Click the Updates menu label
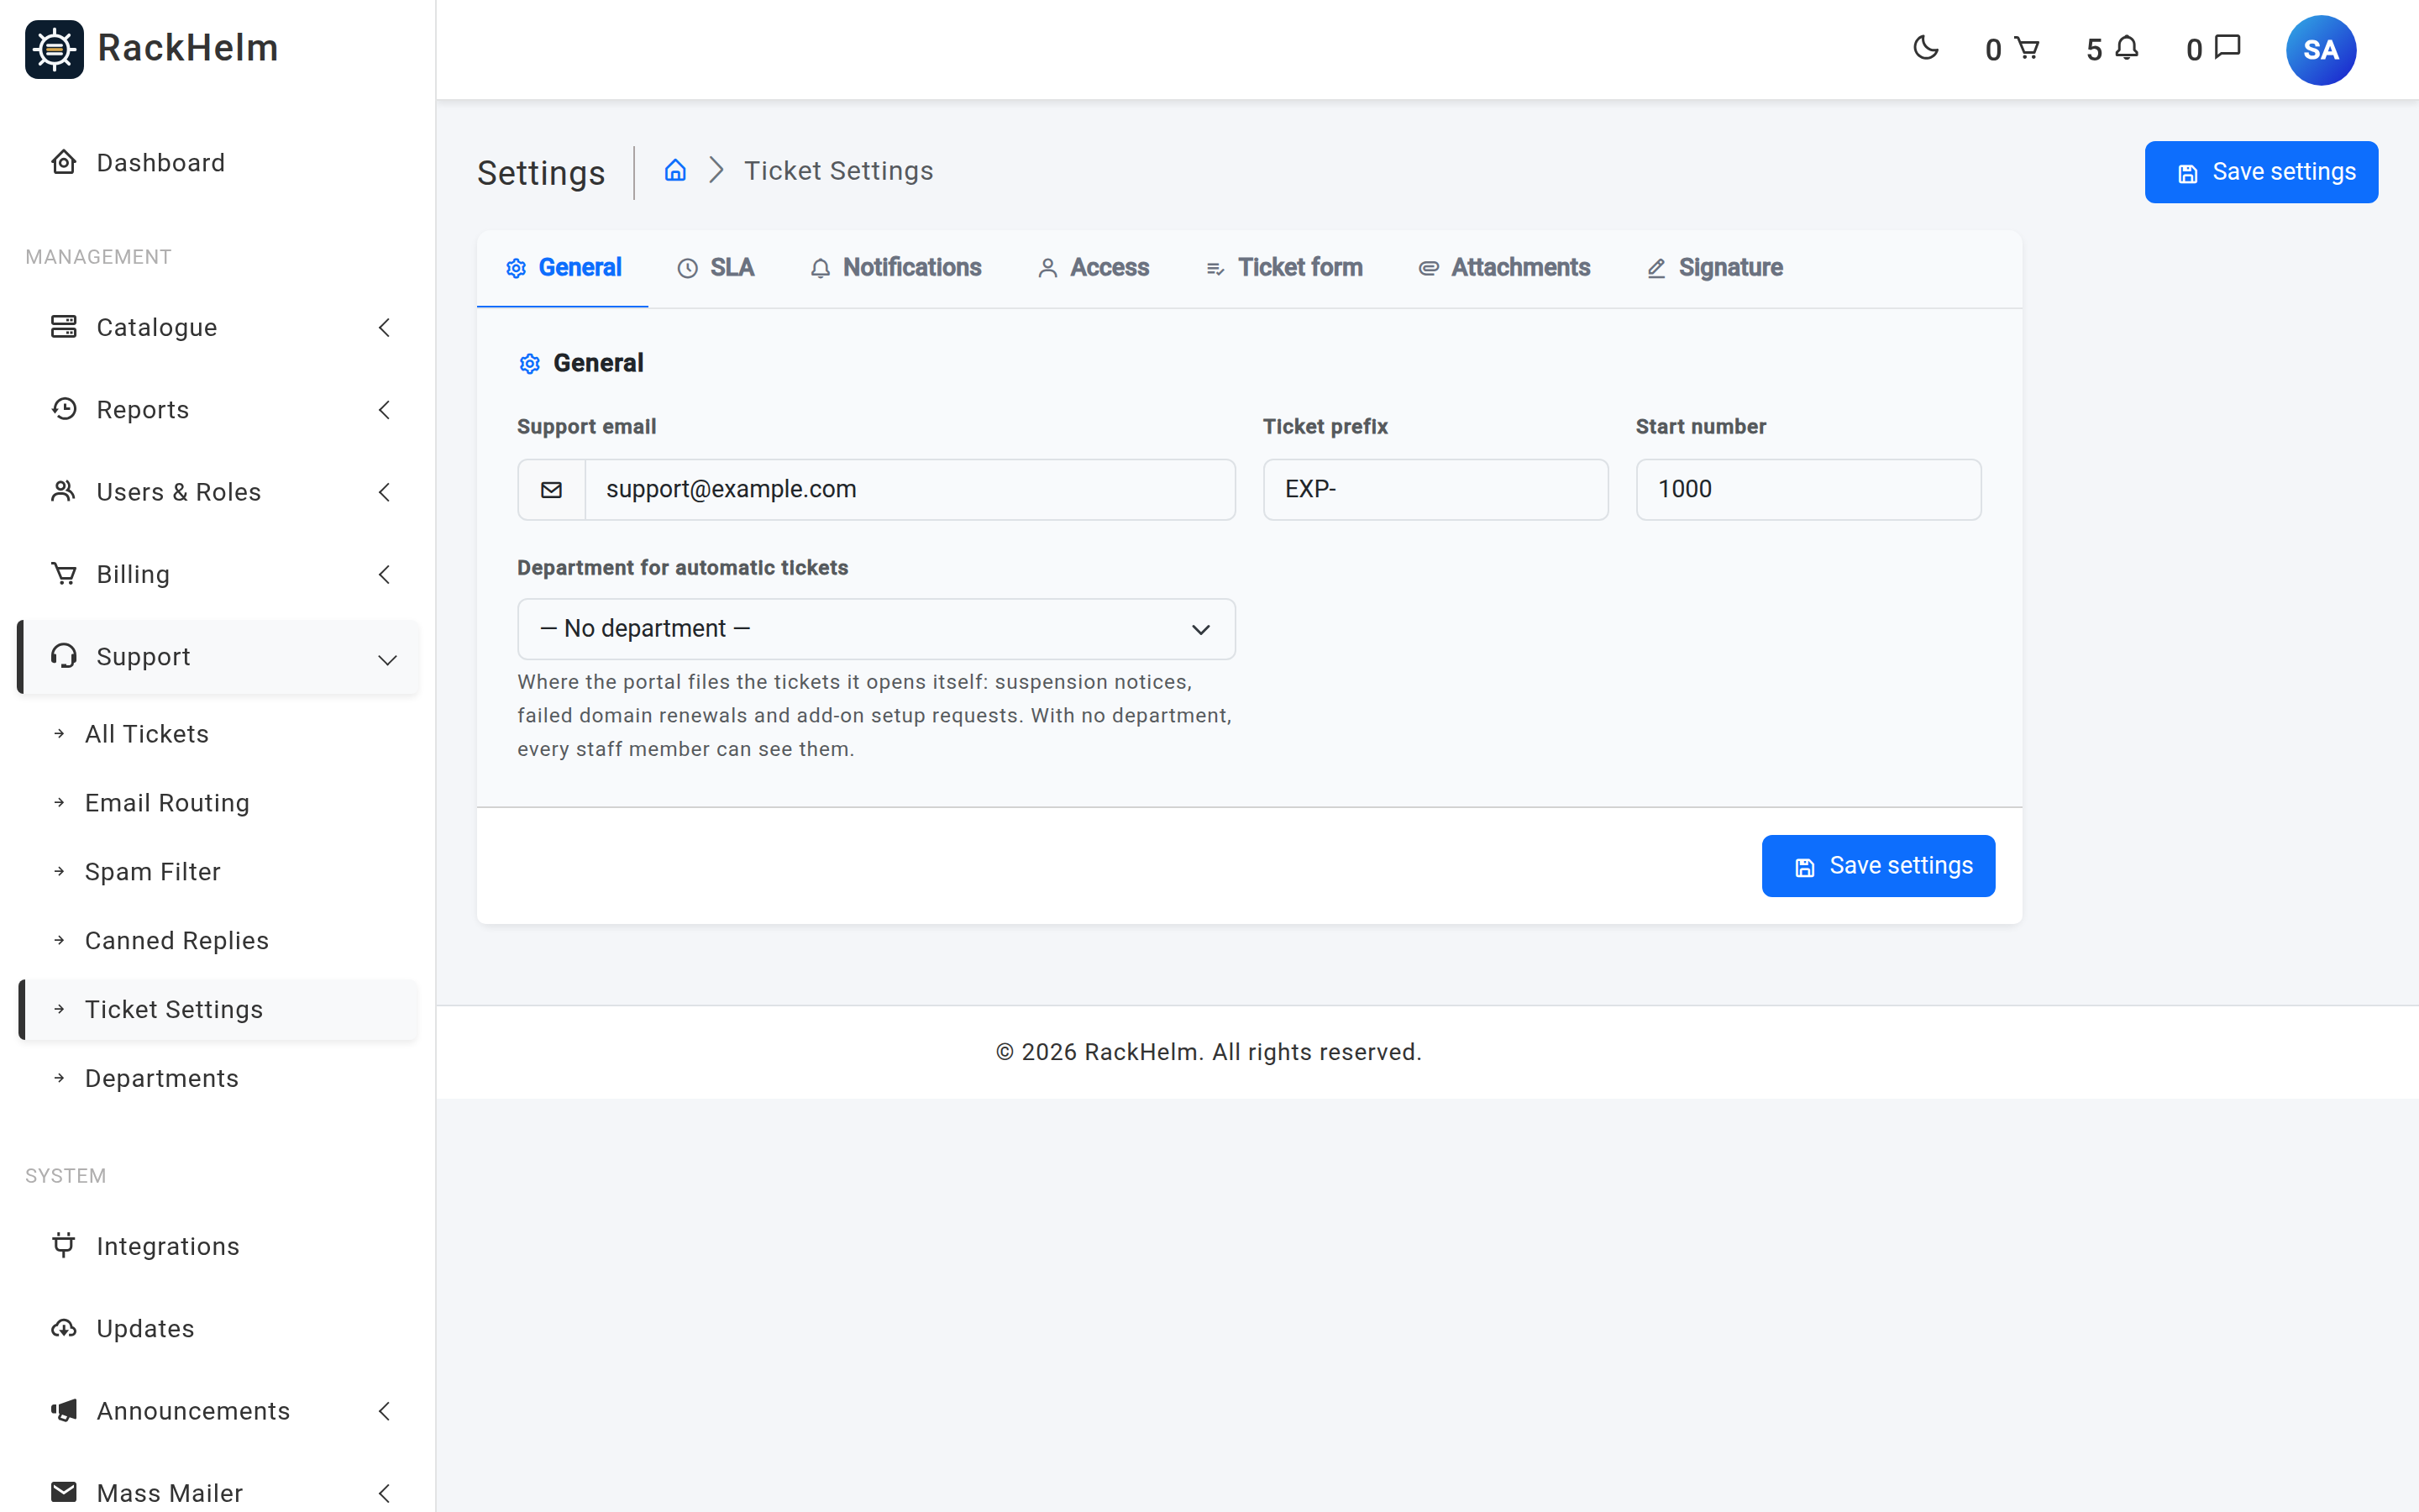The width and height of the screenshot is (2419, 1512). point(146,1328)
